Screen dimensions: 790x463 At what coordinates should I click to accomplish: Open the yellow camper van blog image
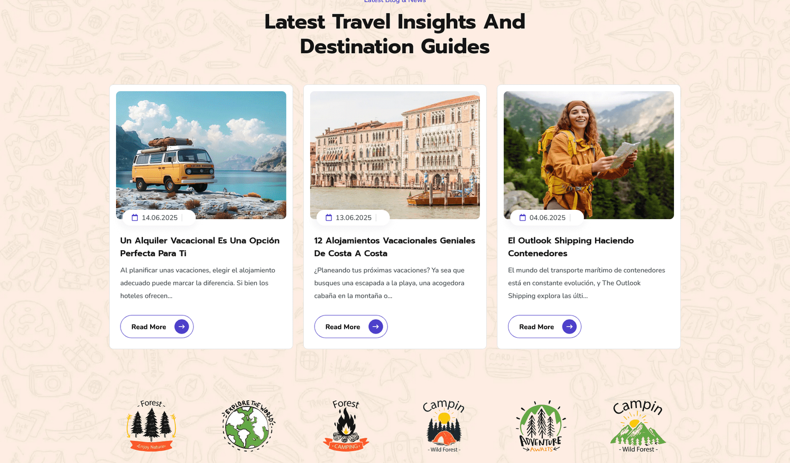(201, 155)
